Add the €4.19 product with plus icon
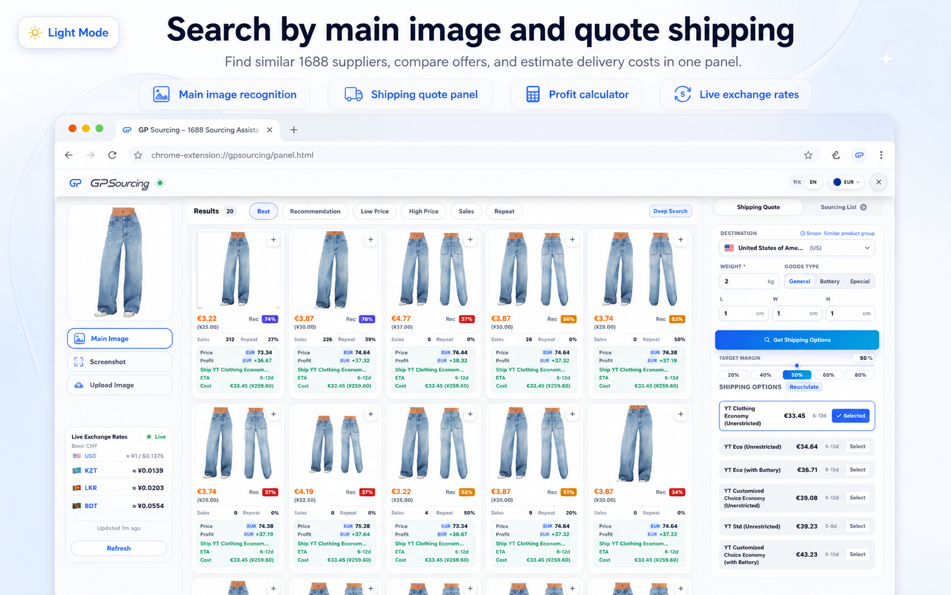 coord(371,414)
